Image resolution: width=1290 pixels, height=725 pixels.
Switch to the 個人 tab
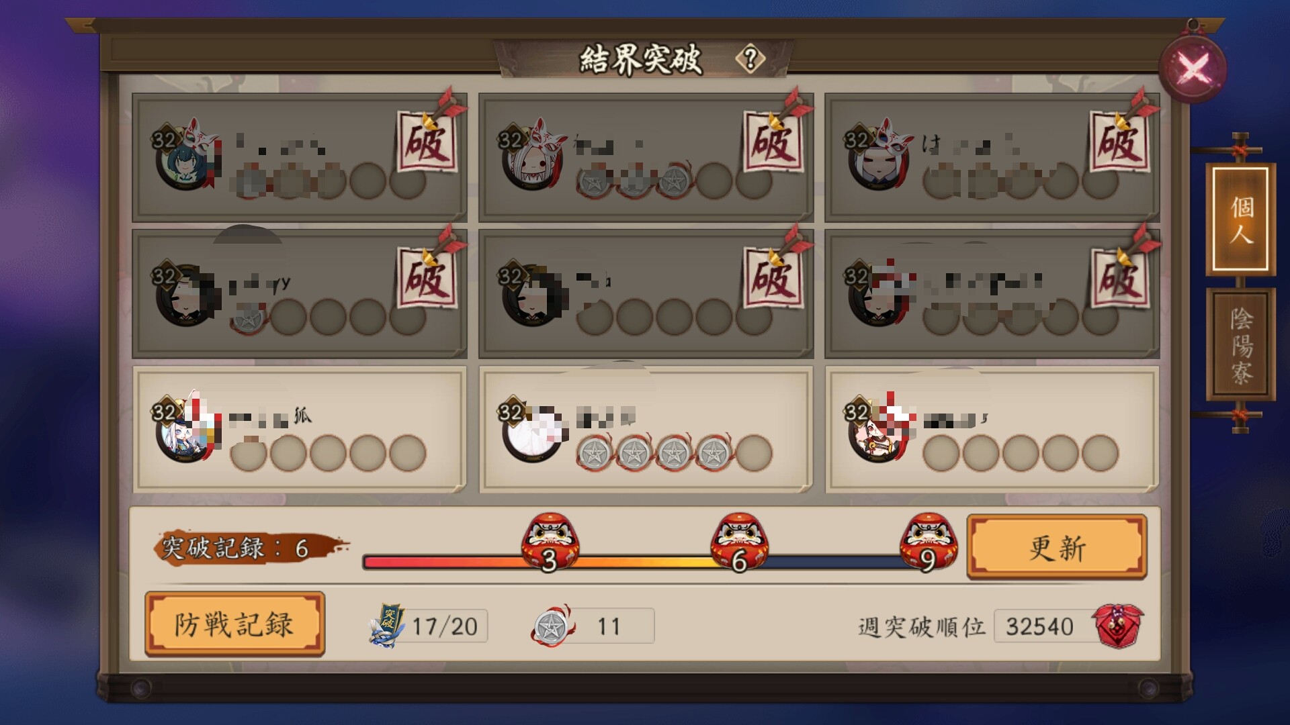[1240, 220]
